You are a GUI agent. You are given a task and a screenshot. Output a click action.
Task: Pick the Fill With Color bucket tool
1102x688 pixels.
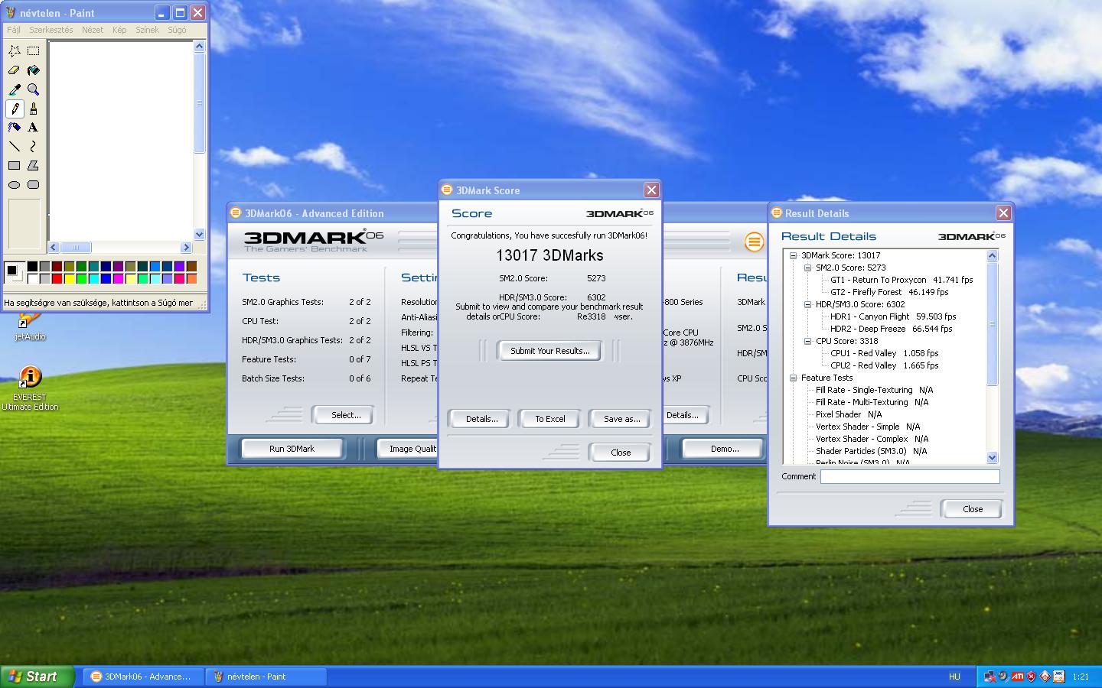tap(34, 70)
